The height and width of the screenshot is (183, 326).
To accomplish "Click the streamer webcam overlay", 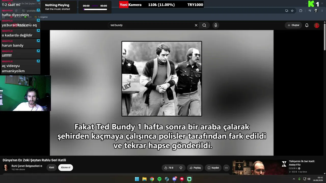I will (x=25, y=93).
